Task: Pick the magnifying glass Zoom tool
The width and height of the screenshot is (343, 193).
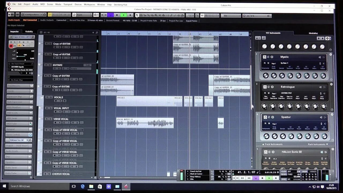Action: tap(156, 15)
